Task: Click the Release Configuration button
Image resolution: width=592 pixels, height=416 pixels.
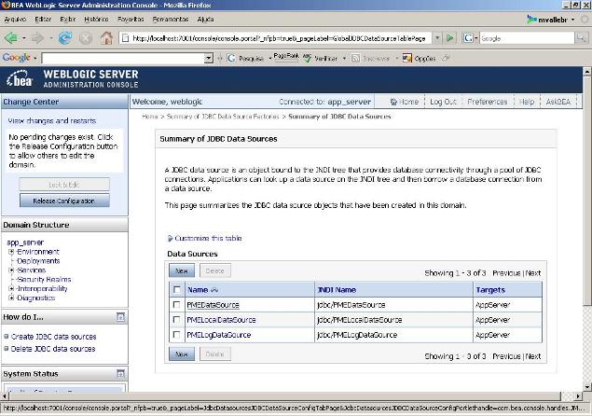Action: (64, 201)
